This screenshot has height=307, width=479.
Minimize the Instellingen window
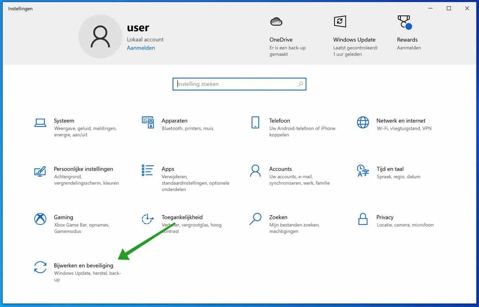430,8
